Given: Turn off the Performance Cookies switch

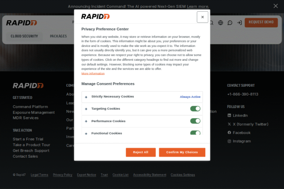Looking at the screenshot, I should pos(195,121).
